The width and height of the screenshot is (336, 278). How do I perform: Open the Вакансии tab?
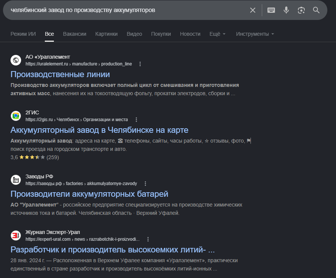point(75,34)
